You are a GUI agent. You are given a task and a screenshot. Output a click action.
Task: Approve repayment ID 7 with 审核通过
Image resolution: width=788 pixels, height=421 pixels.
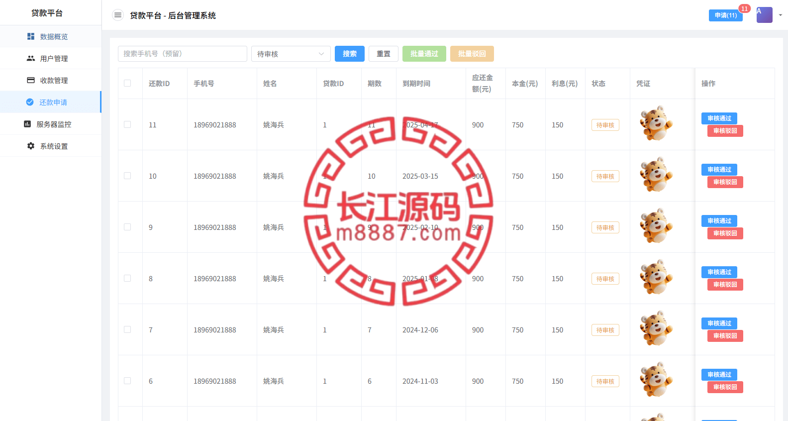719,323
